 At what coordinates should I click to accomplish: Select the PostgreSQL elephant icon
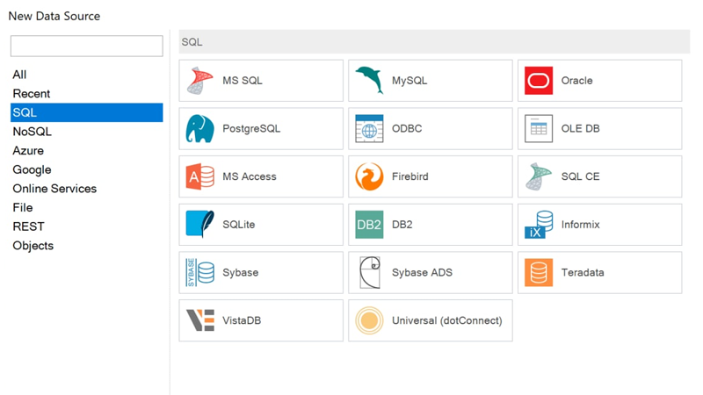click(200, 128)
